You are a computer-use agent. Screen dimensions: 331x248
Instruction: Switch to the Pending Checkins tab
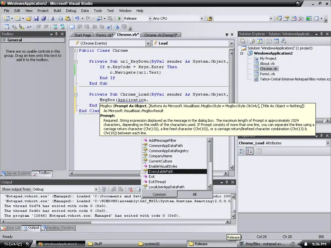58,228
